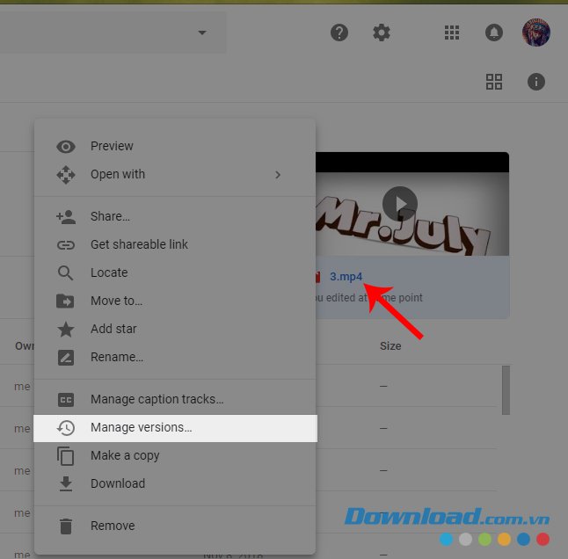The height and width of the screenshot is (559, 568).
Task: Show the view details info panel
Action: pos(535,82)
